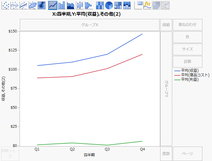Select the Line chart element icon
This screenshot has height=161, width=212.
point(53,5)
